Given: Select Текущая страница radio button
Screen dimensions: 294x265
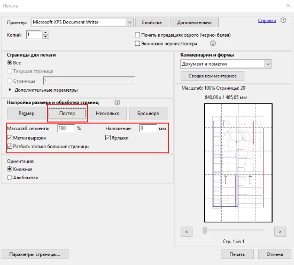Looking at the screenshot, I should tap(10, 71).
